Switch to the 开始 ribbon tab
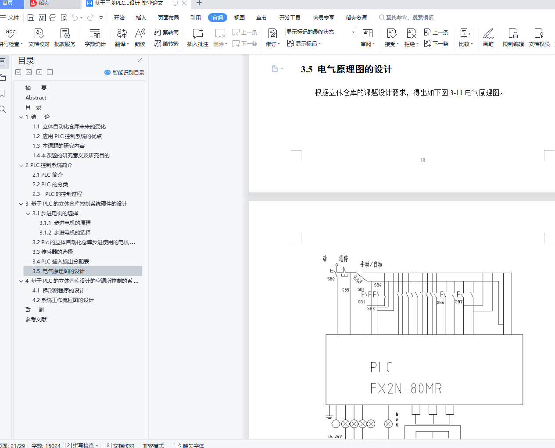 119,18
